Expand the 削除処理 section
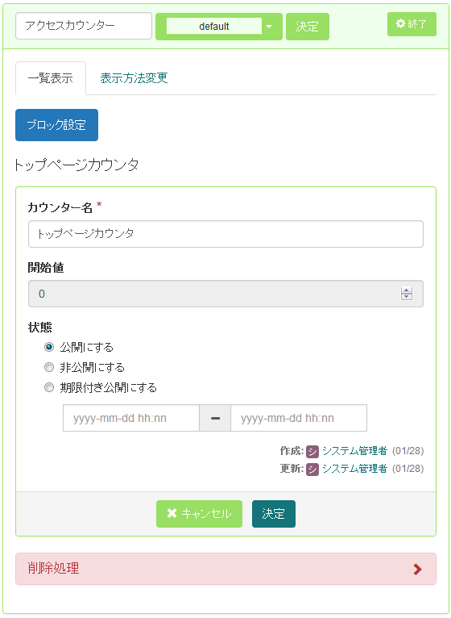 pos(225,568)
